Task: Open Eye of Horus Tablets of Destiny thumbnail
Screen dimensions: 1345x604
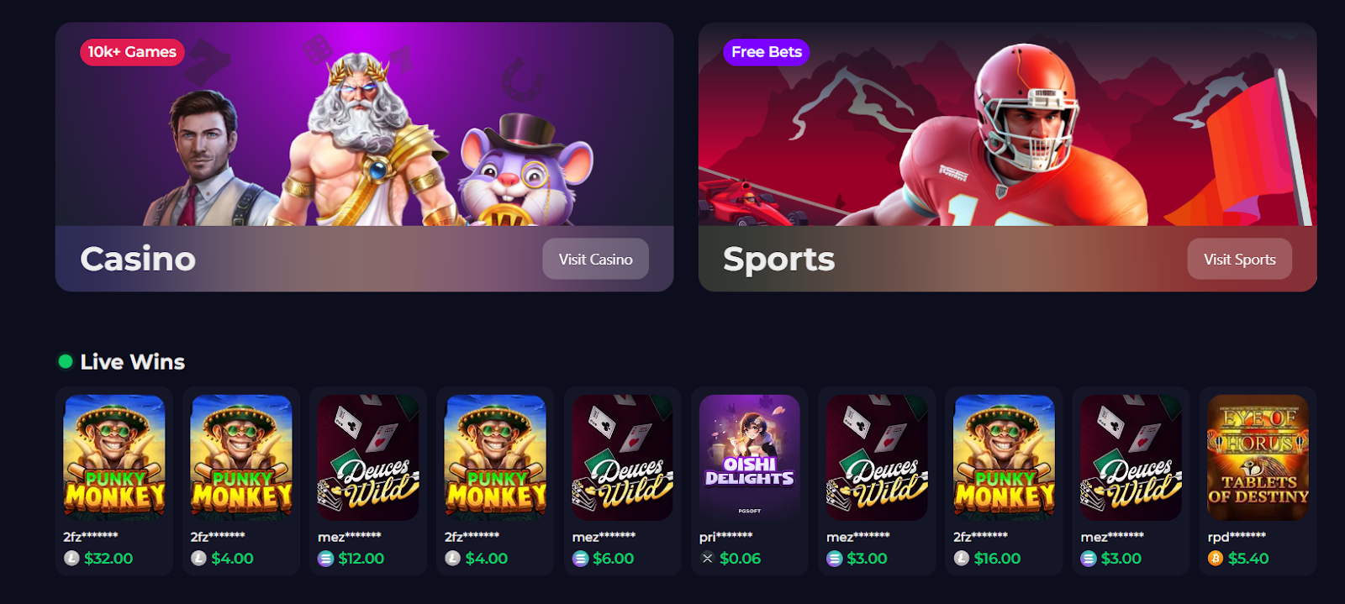Action: tap(1258, 458)
